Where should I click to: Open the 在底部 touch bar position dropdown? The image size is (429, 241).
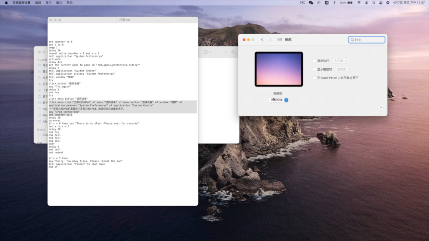(x=343, y=69)
